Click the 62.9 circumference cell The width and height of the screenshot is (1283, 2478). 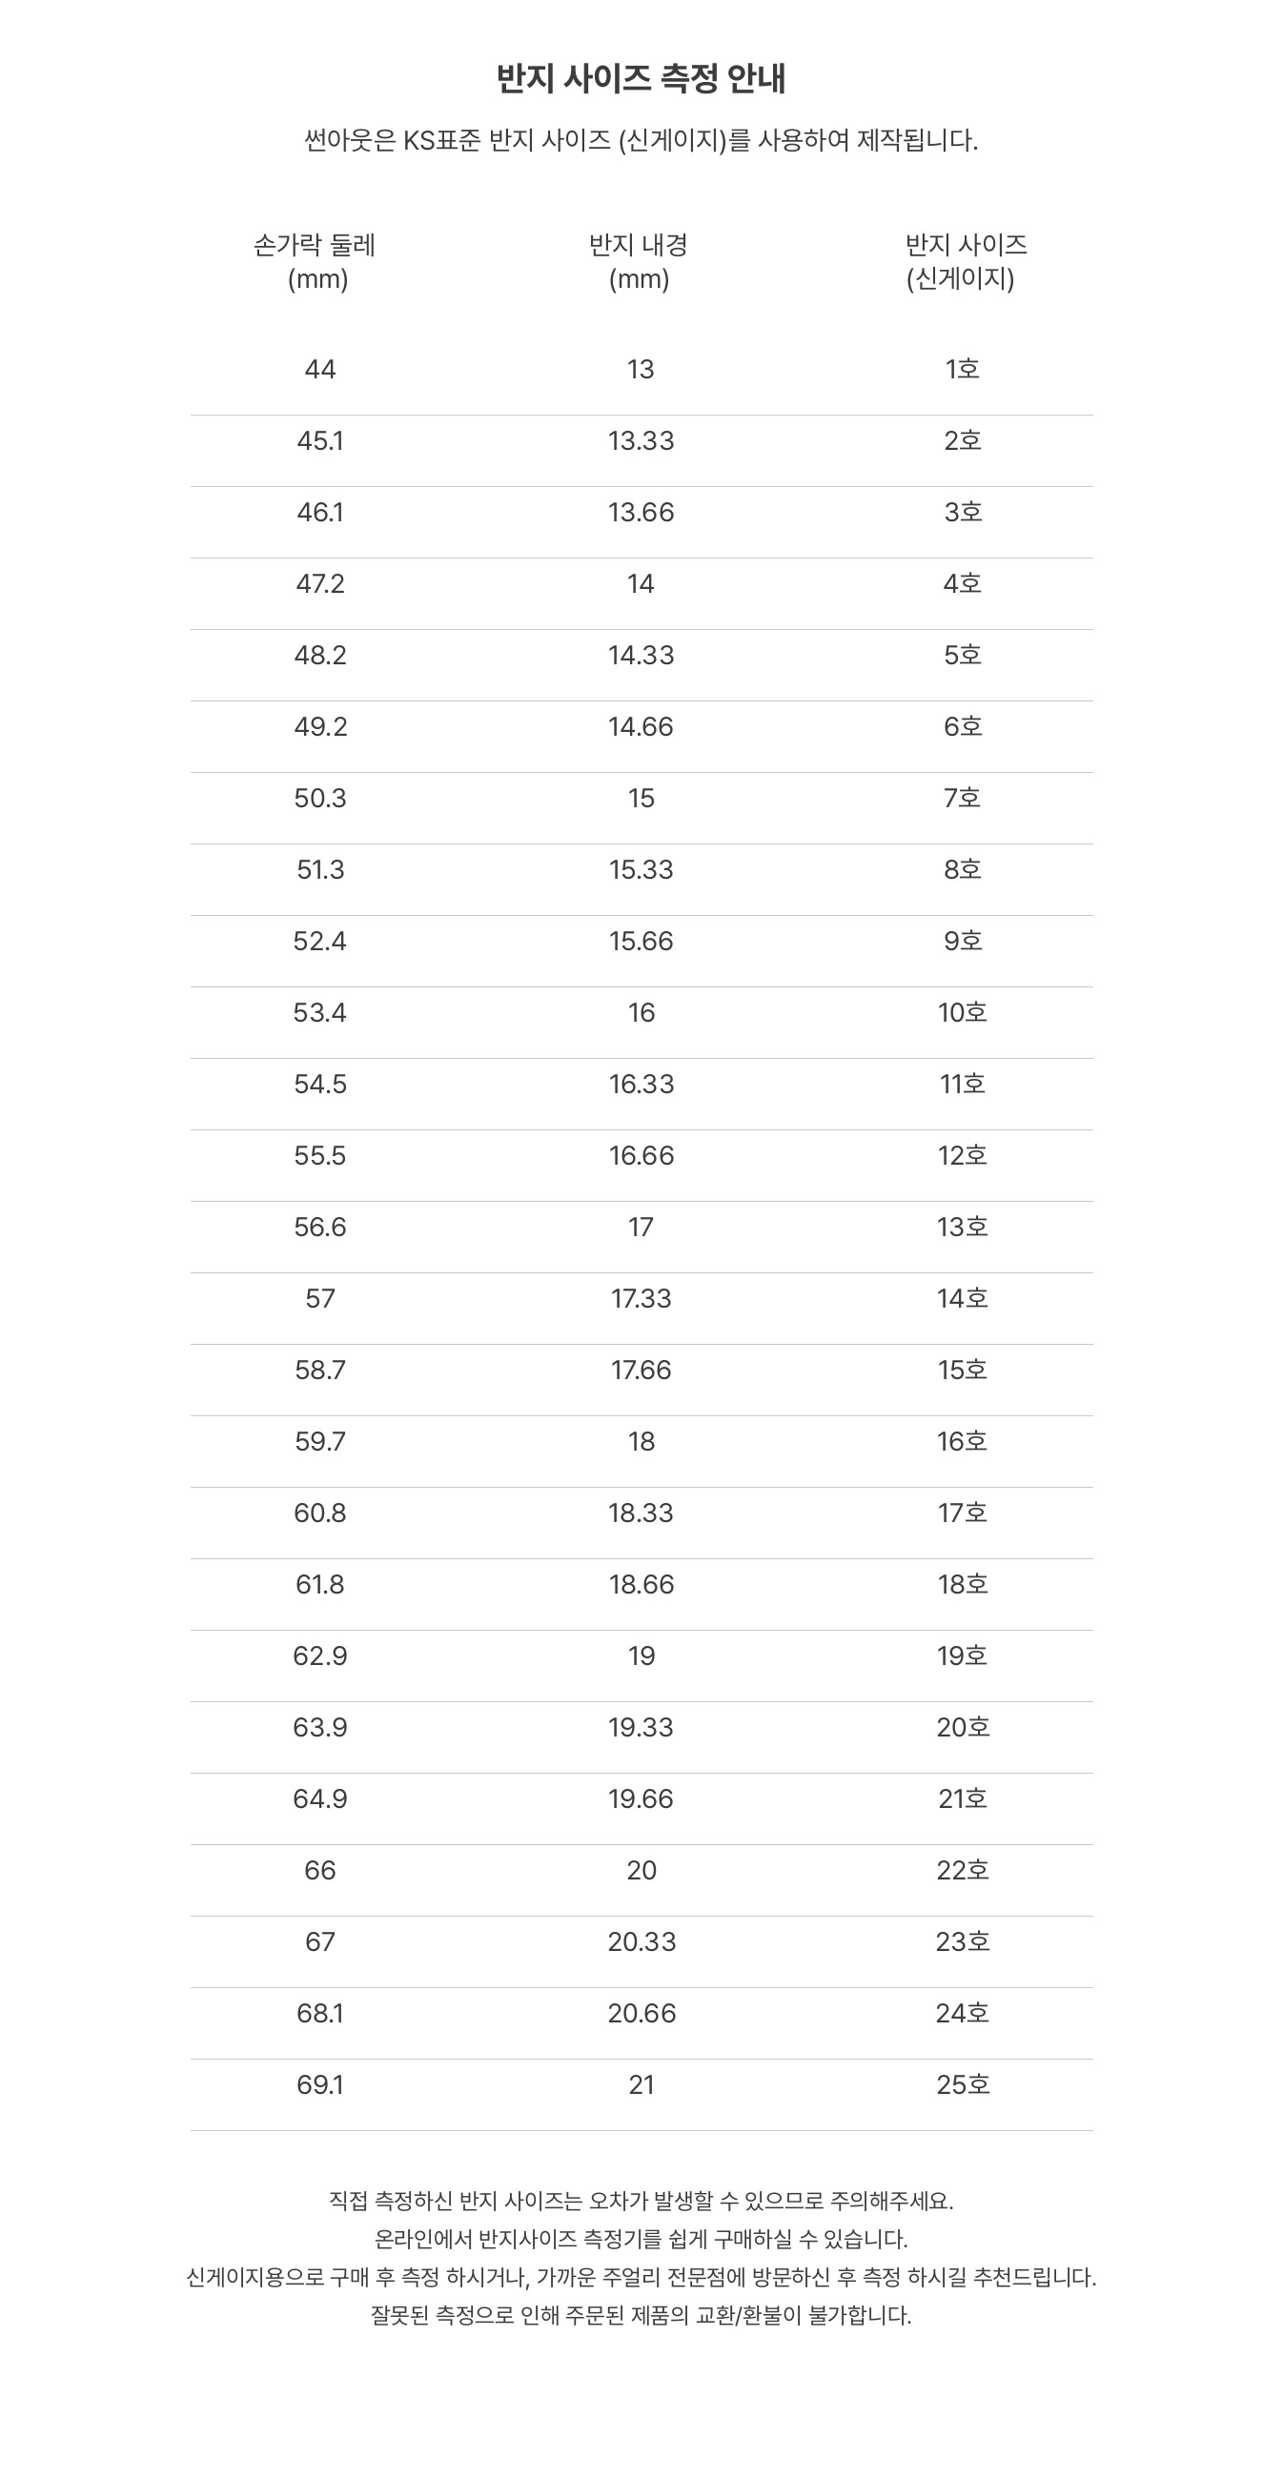click(320, 1655)
